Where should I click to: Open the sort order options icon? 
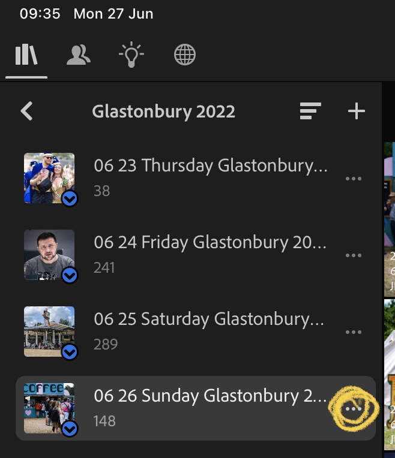click(x=310, y=111)
